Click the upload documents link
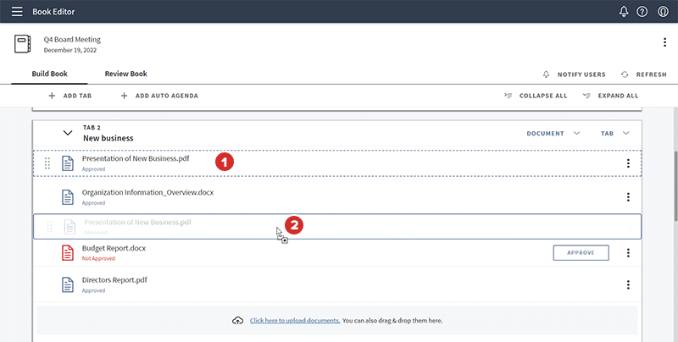The image size is (678, 342). (295, 321)
